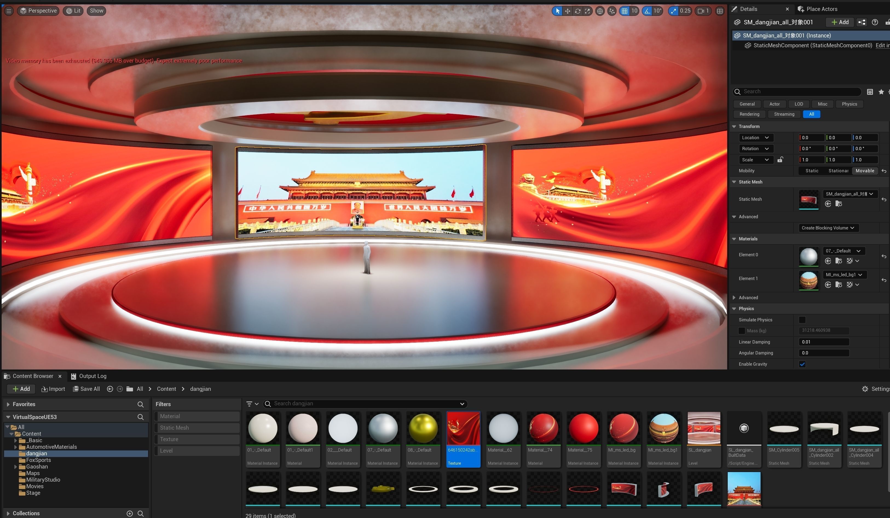Open Details help question mark icon
This screenshot has width=890, height=518.
[875, 22]
